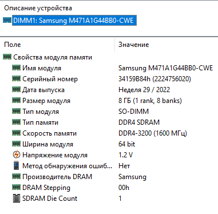Click the 00h value
The width and height of the screenshot is (218, 214).
pyautogui.click(x=124, y=188)
